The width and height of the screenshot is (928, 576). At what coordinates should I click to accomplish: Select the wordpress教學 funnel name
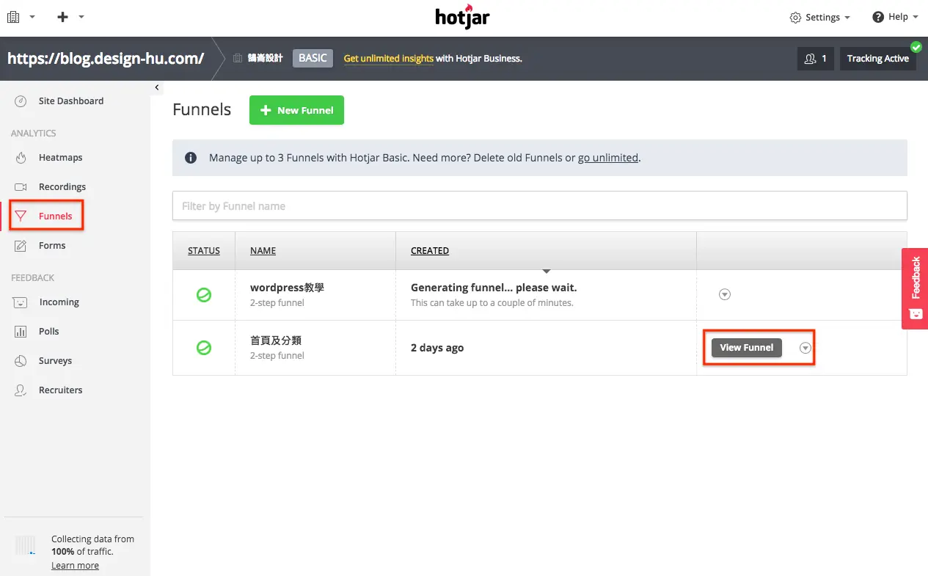(x=287, y=288)
